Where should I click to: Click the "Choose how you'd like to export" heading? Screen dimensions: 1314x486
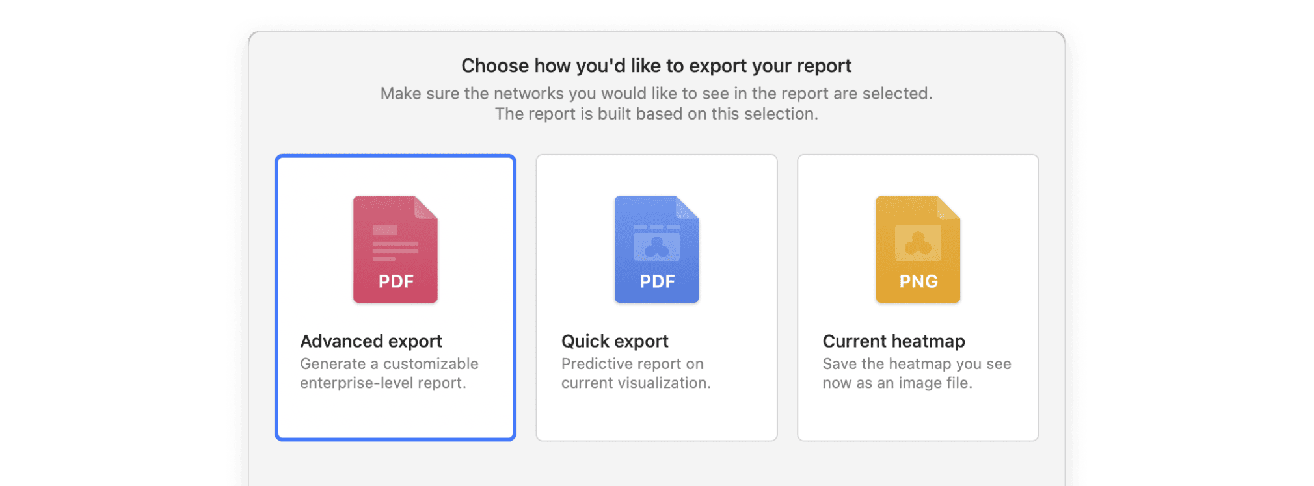[x=656, y=66]
